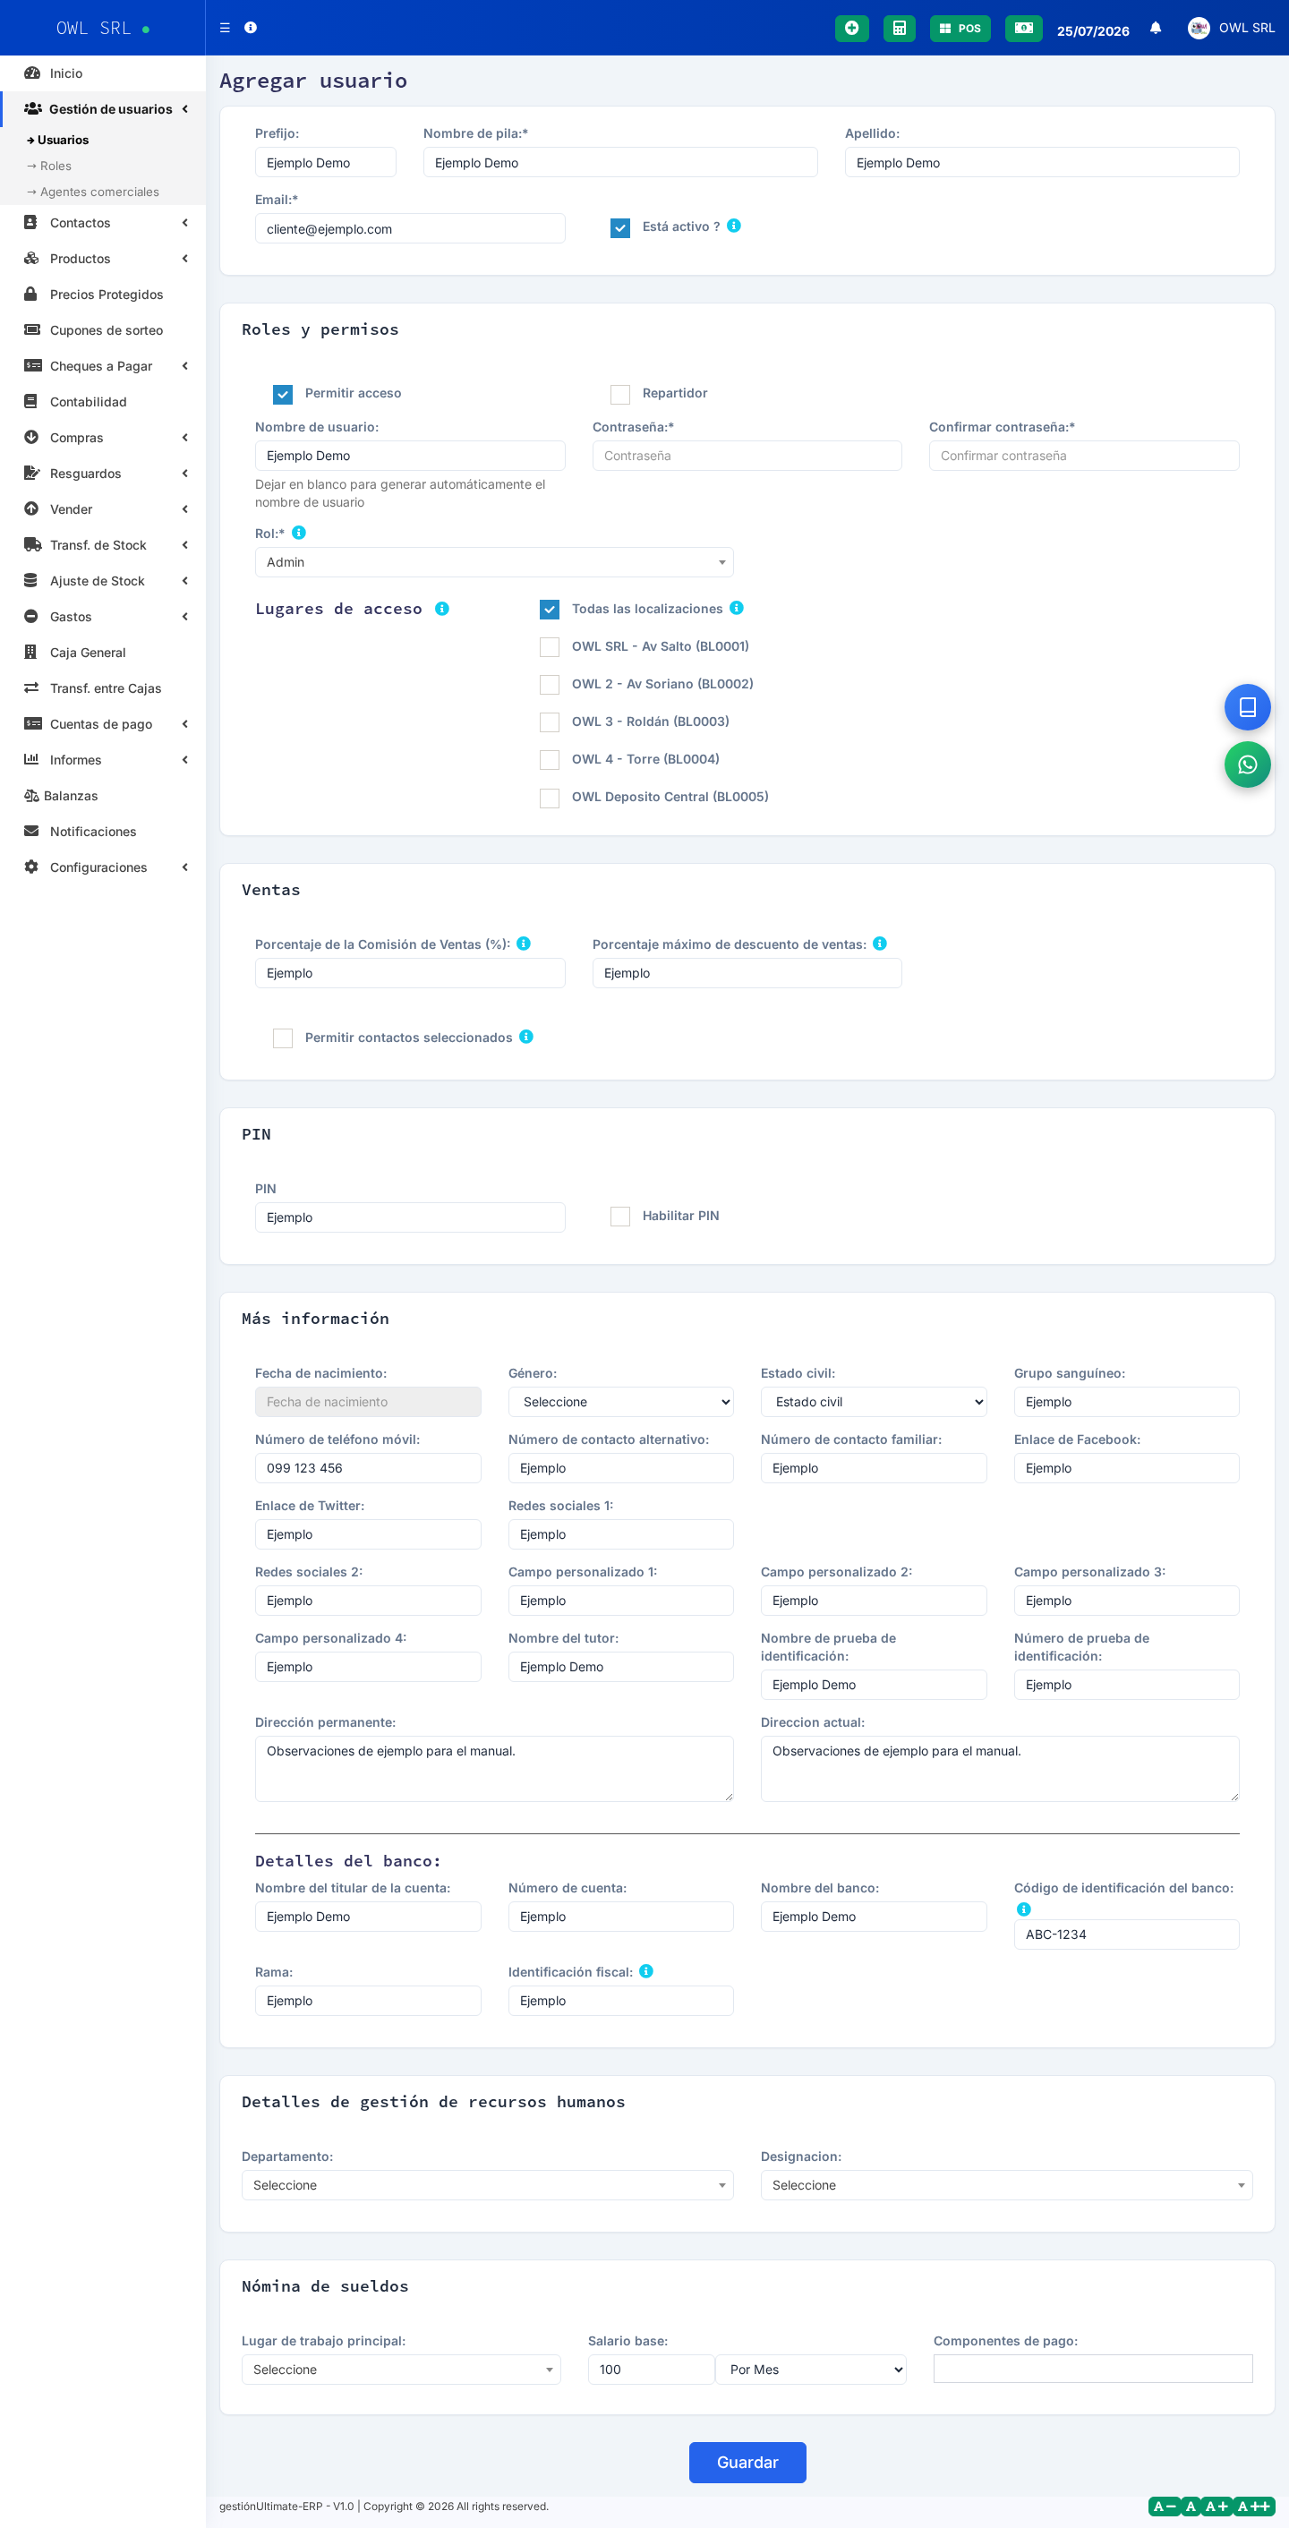This screenshot has width=1289, height=2528.
Task: Click the OWL SRL brand logo link
Action: point(102,28)
